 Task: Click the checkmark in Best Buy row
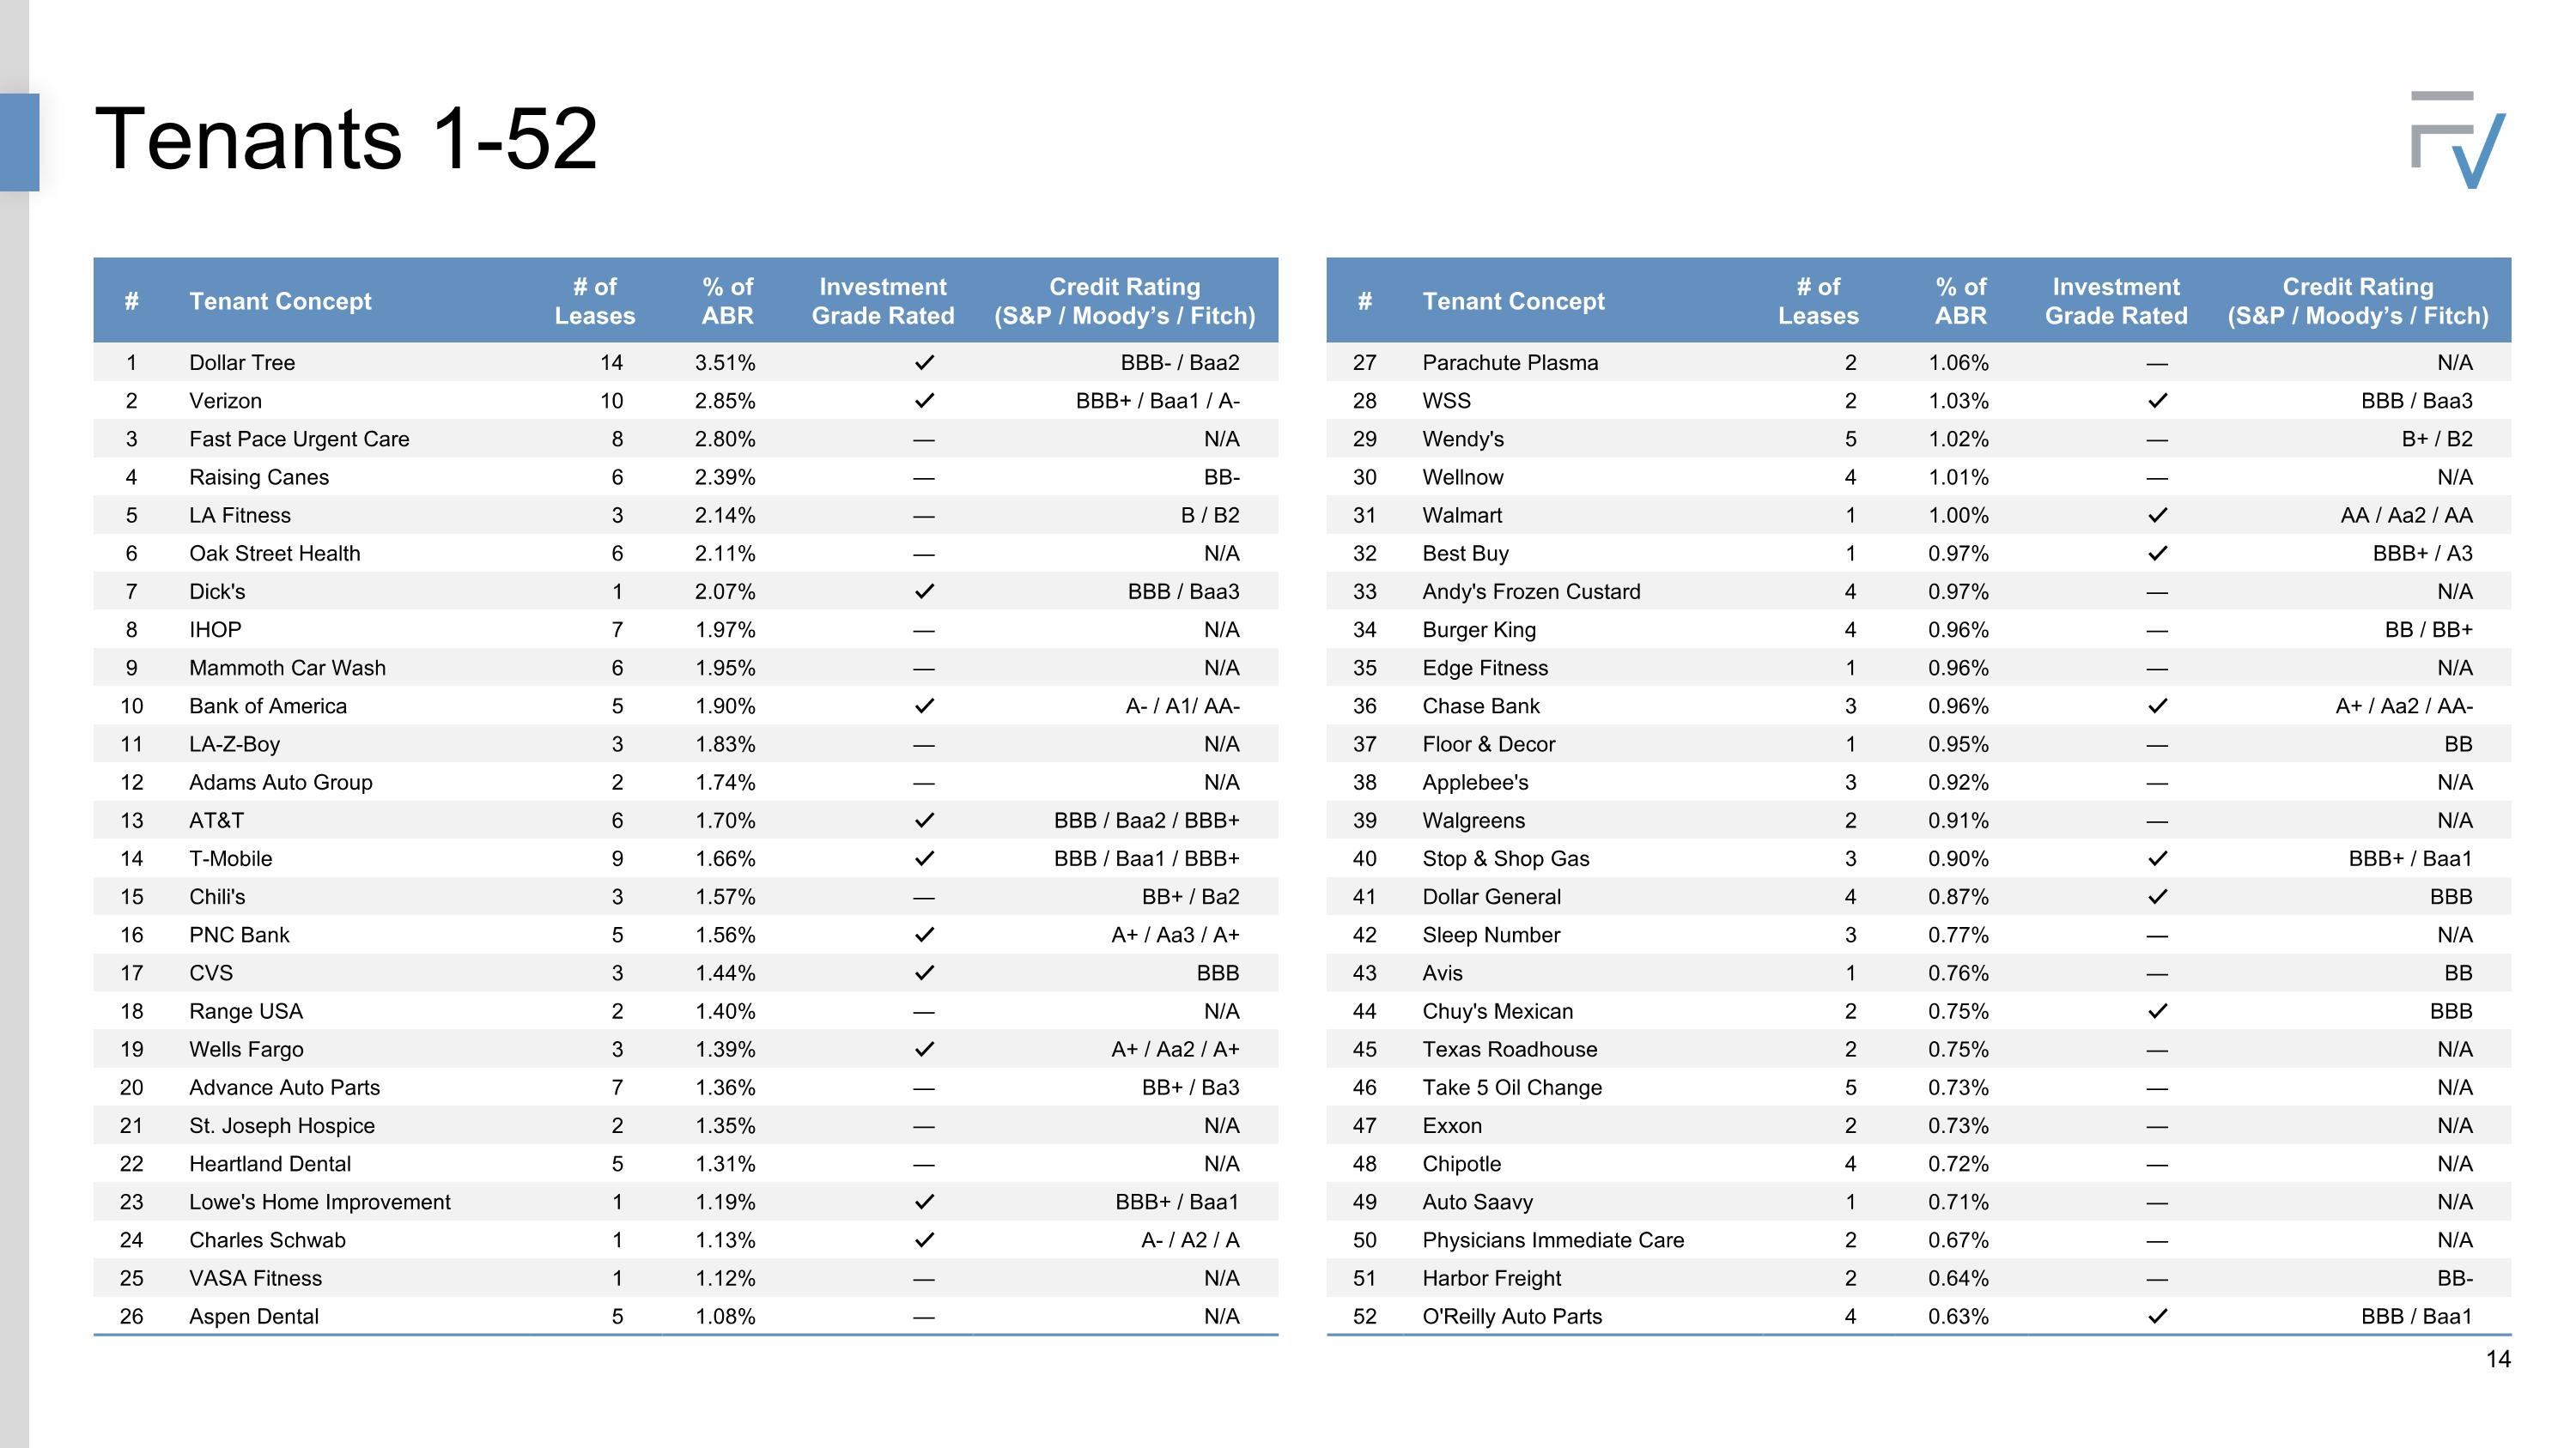(2157, 554)
